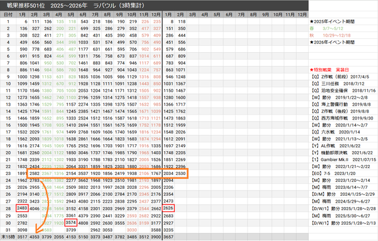Select cell 4158 in day 28 row
Screen dimensions: 378x241
pyautogui.click(x=83, y=208)
